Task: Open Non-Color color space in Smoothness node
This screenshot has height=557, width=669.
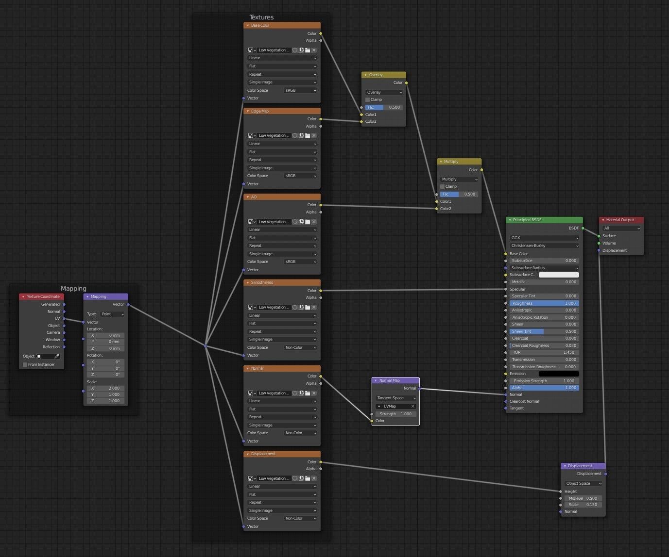Action: pos(300,347)
